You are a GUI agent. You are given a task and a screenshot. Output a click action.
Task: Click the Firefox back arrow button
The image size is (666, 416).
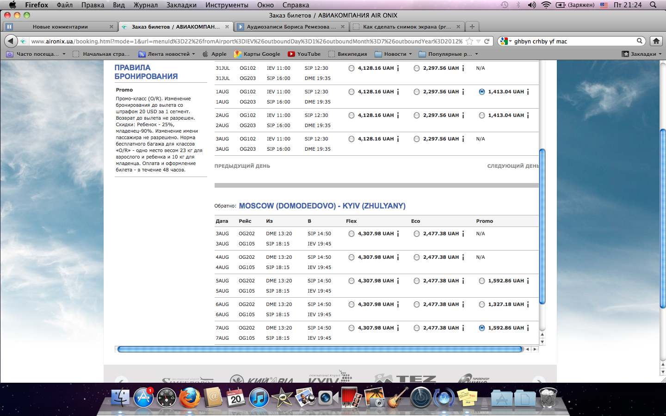click(x=11, y=41)
